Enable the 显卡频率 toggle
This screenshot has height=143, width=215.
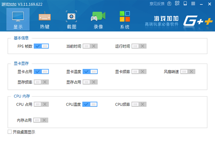pos(139,71)
